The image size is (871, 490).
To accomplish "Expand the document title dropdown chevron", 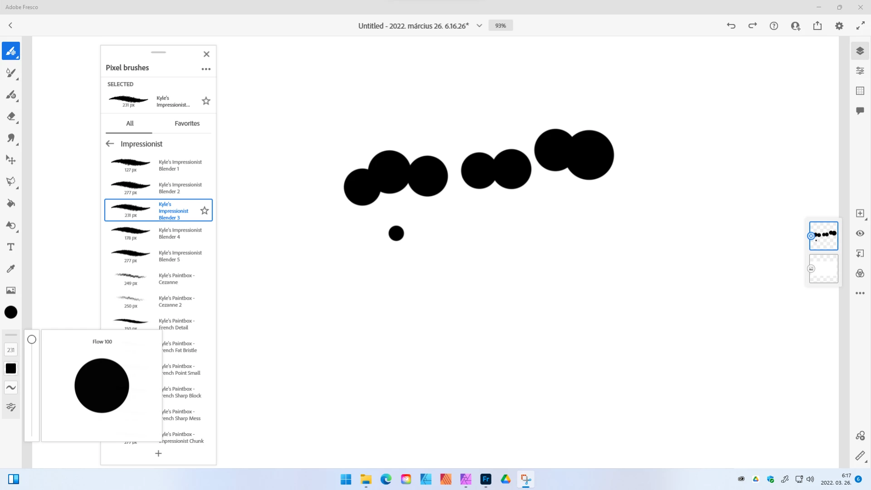I will pyautogui.click(x=479, y=26).
